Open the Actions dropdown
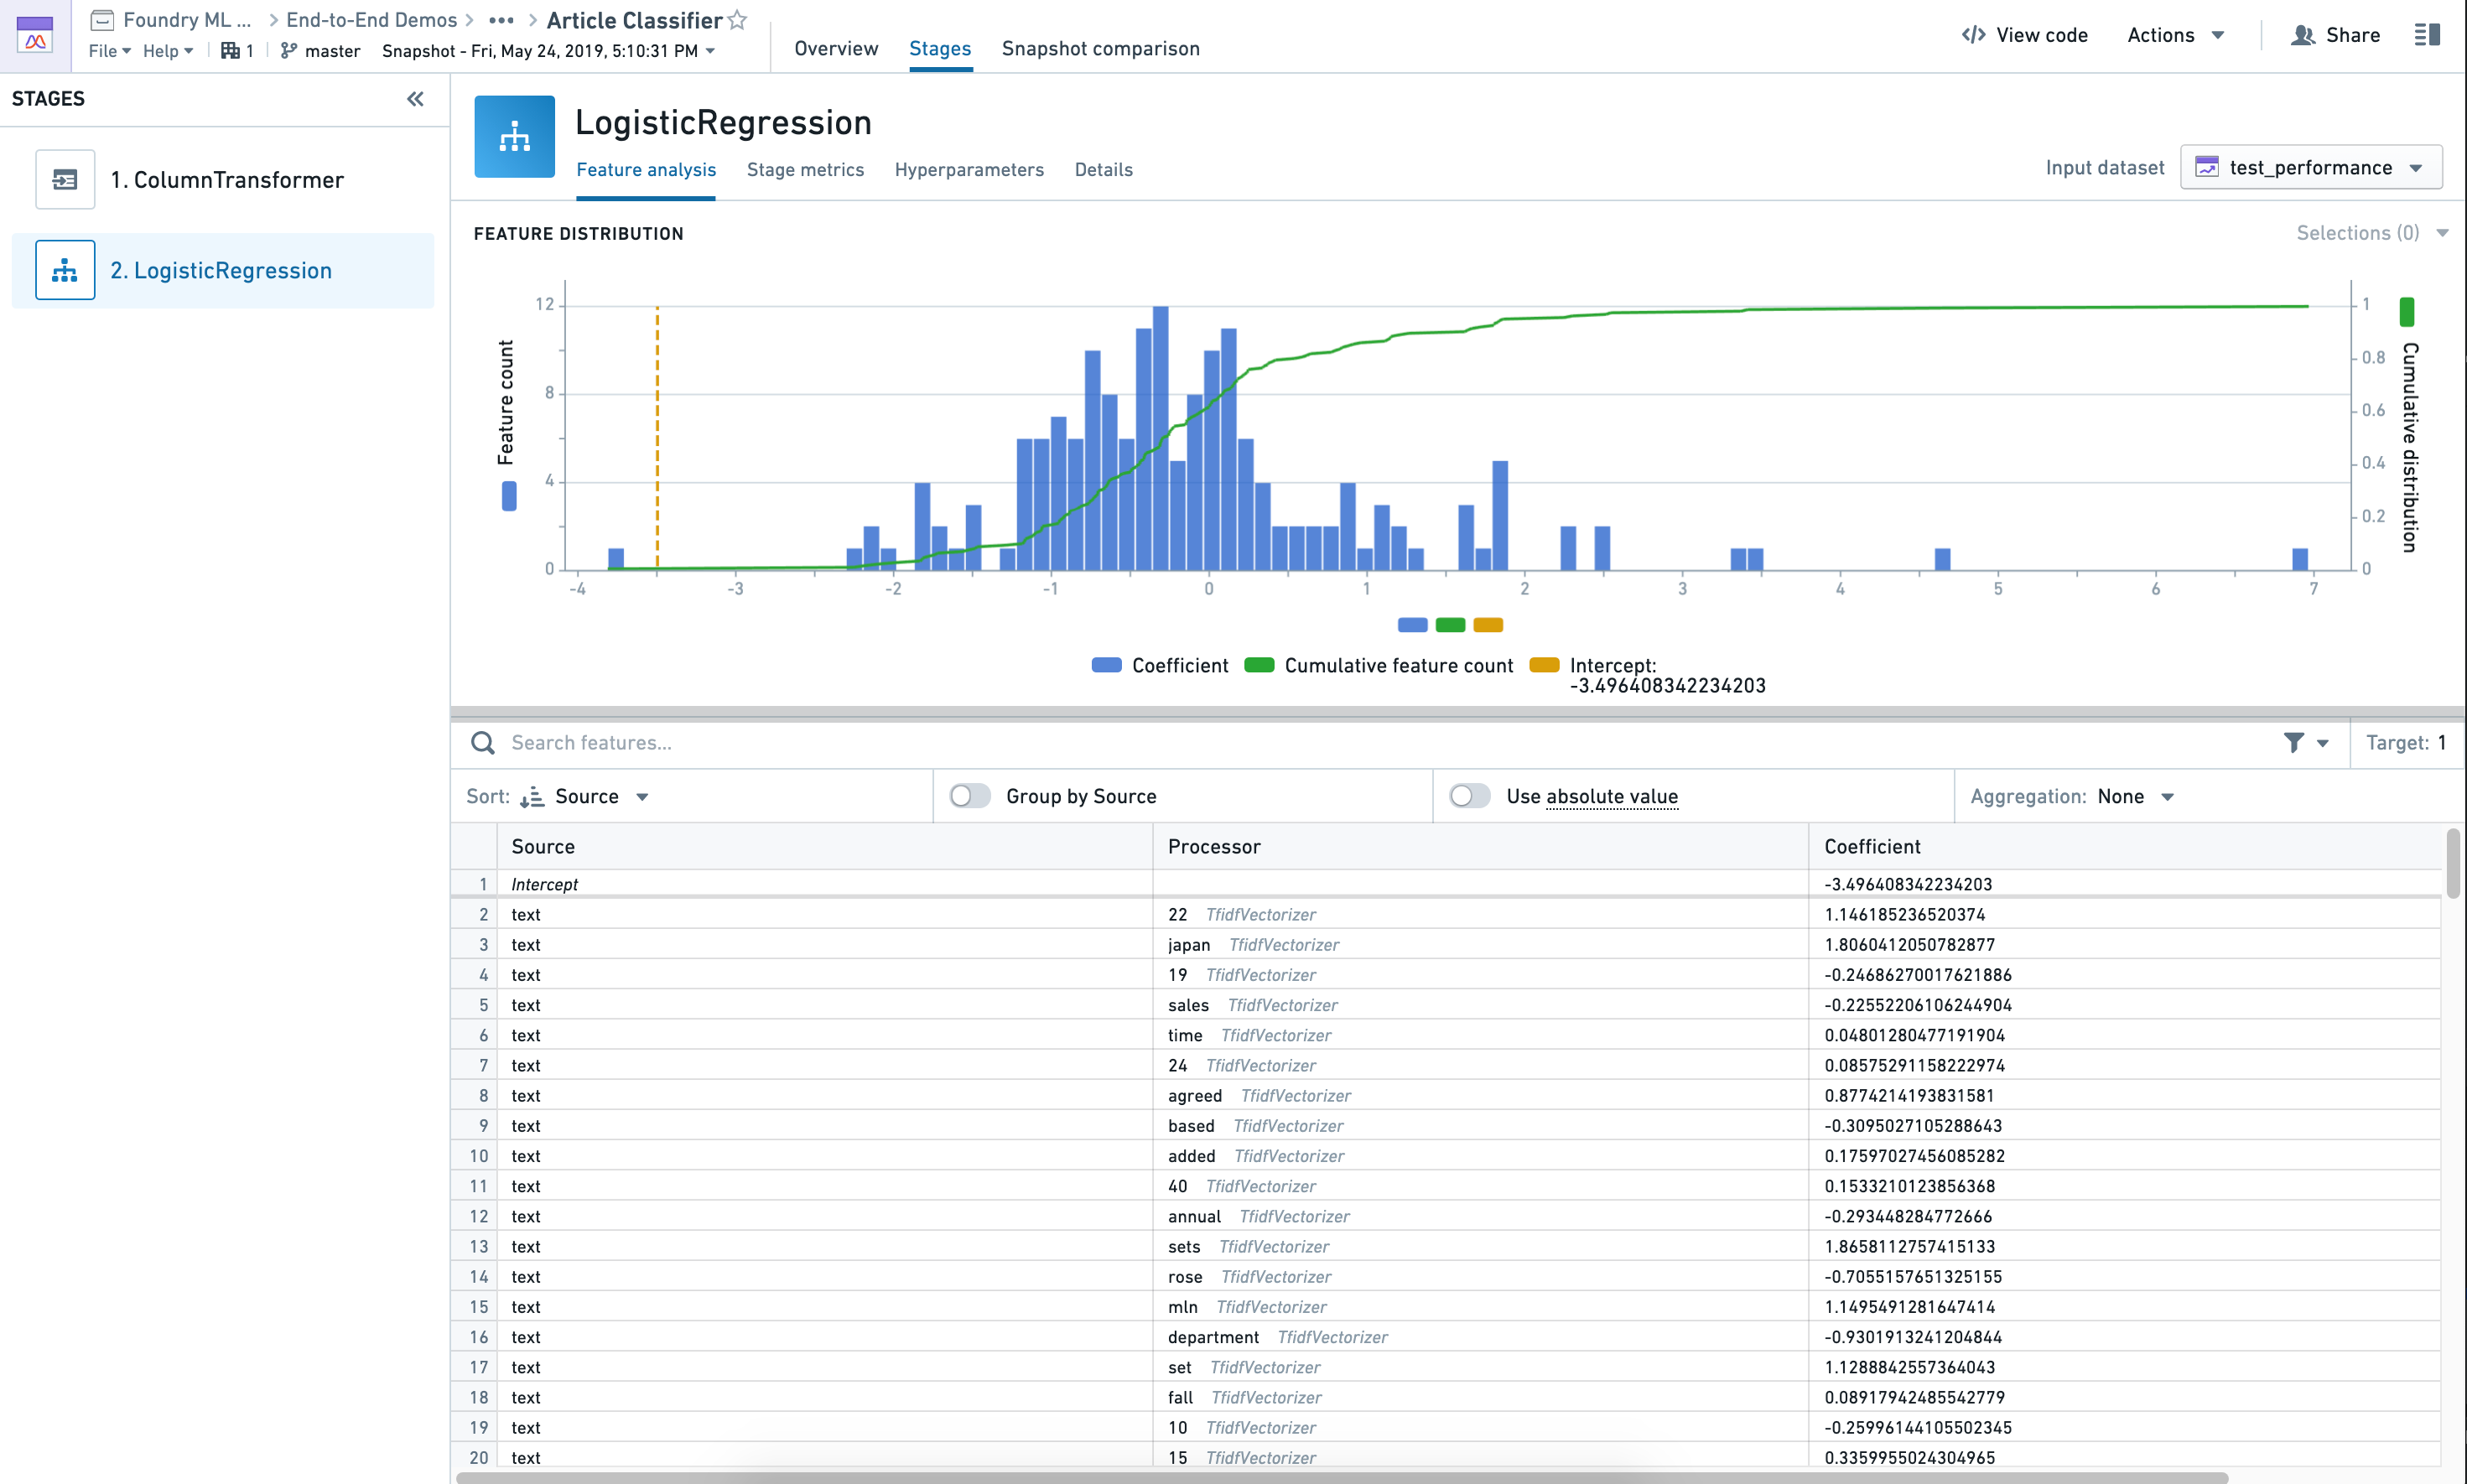The width and height of the screenshot is (2467, 1484). click(x=2174, y=35)
